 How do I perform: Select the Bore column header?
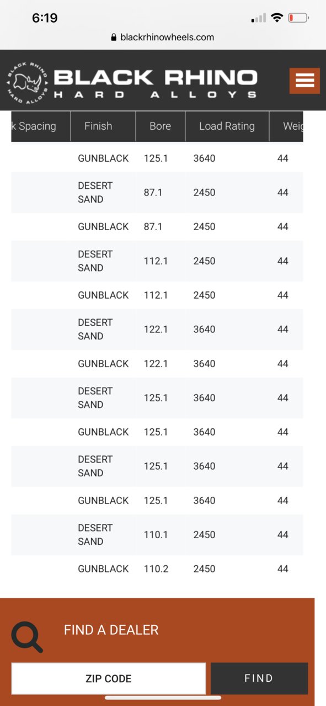161,126
